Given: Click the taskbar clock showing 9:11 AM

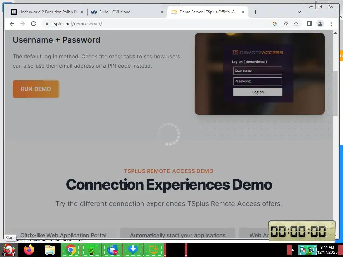Looking at the screenshot, I should point(327,250).
